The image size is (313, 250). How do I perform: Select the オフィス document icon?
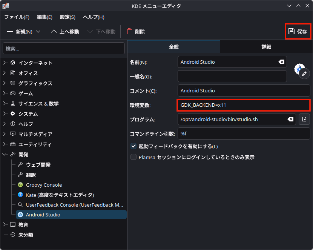(13, 73)
